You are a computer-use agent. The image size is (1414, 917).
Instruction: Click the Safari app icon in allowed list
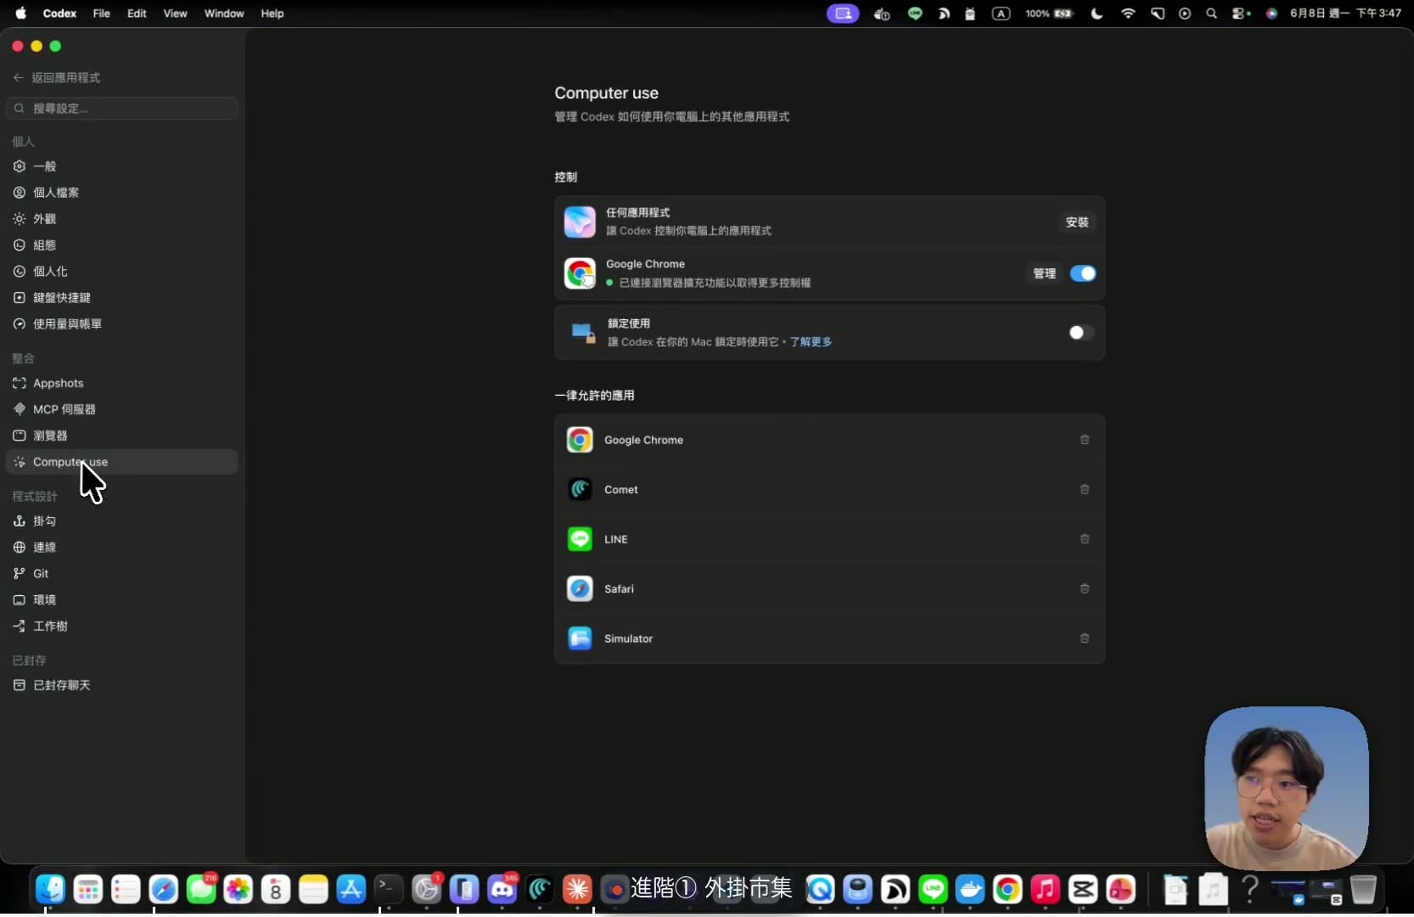click(580, 589)
